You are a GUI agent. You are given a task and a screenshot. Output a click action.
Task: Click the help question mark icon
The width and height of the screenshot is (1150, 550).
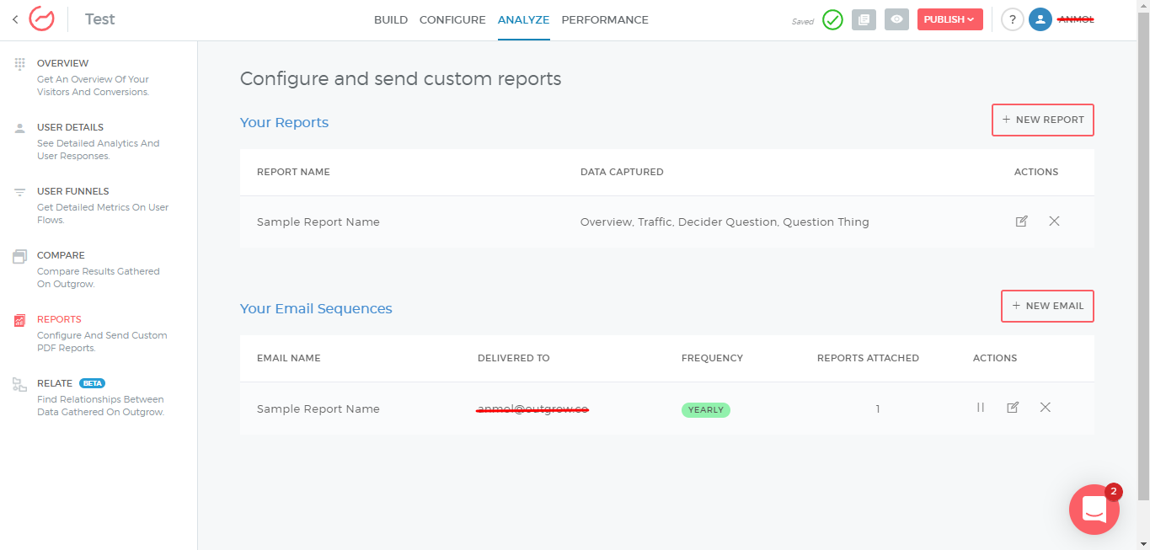tap(1012, 19)
